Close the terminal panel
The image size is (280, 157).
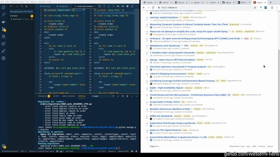point(137,96)
